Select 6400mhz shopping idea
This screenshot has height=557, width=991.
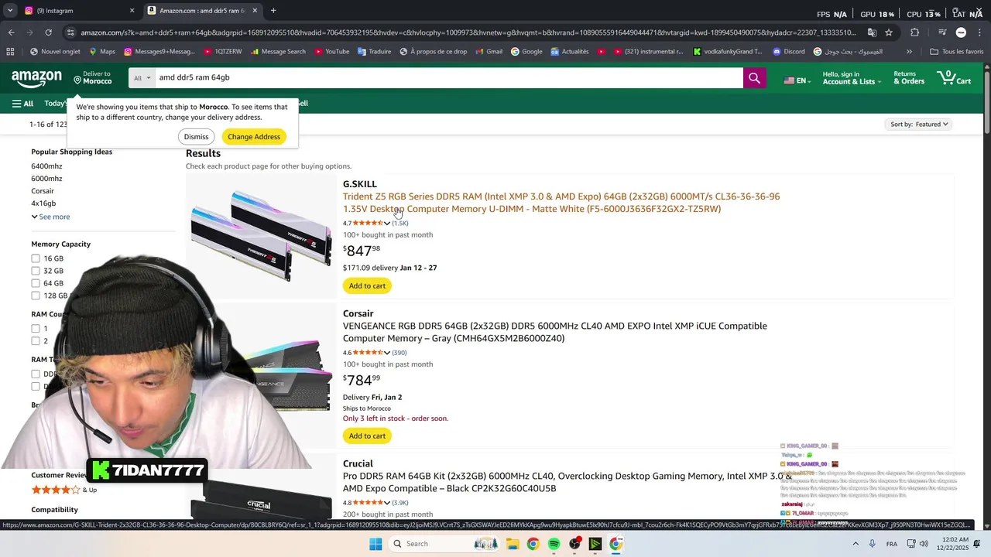pos(46,166)
